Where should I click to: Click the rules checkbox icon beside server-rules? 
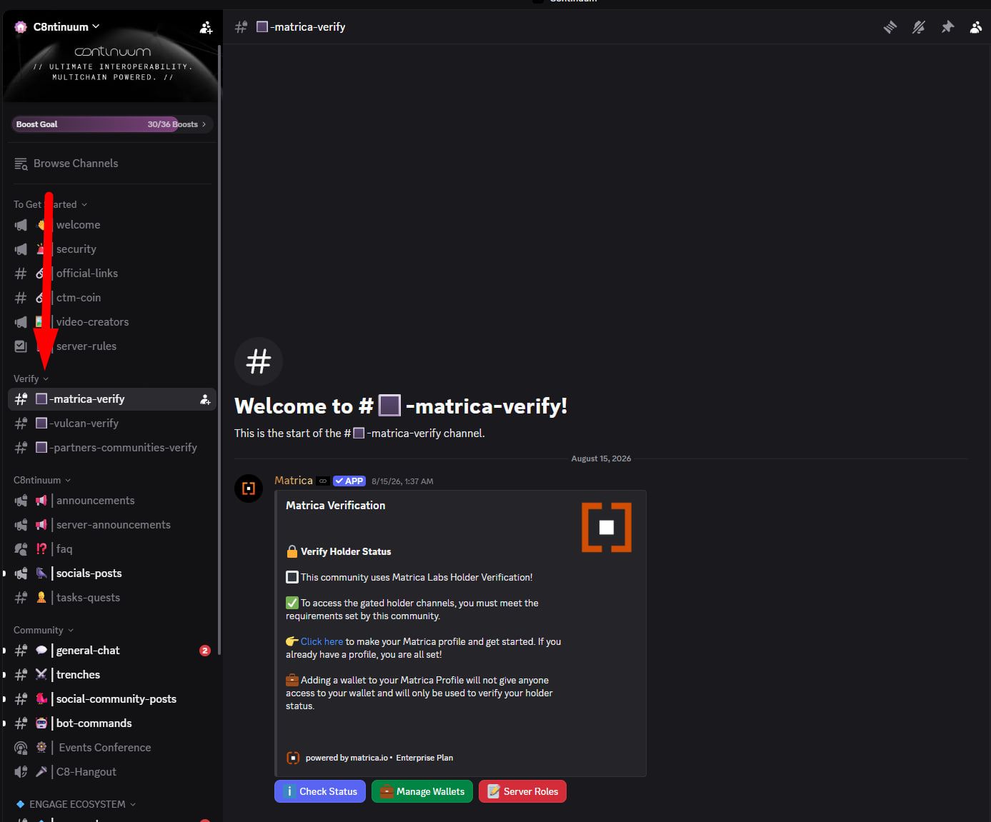[x=21, y=346]
